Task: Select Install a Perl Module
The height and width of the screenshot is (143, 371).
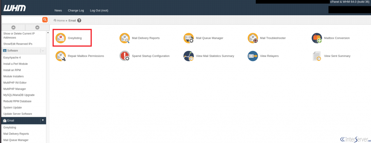Action: coord(16,64)
